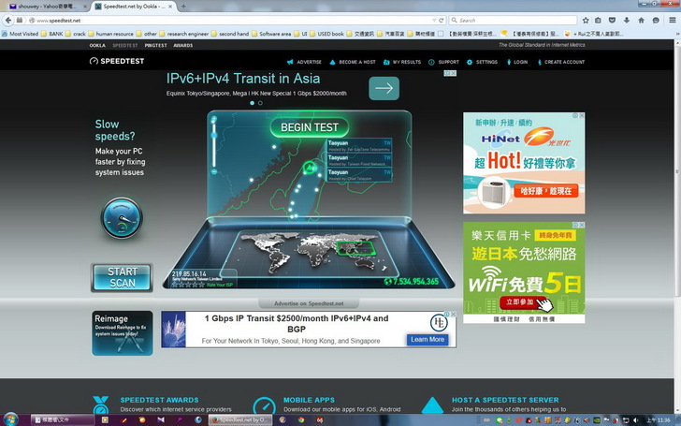Open OOKLA in top site nav
The height and width of the screenshot is (426, 681).
tap(97, 45)
